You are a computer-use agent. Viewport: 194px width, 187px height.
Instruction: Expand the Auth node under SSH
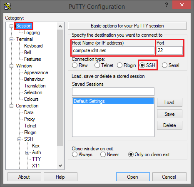pos(27,153)
